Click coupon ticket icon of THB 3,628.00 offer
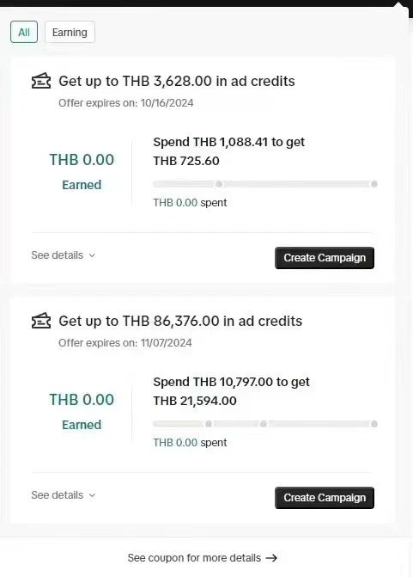Image resolution: width=413 pixels, height=577 pixels. 41,81
